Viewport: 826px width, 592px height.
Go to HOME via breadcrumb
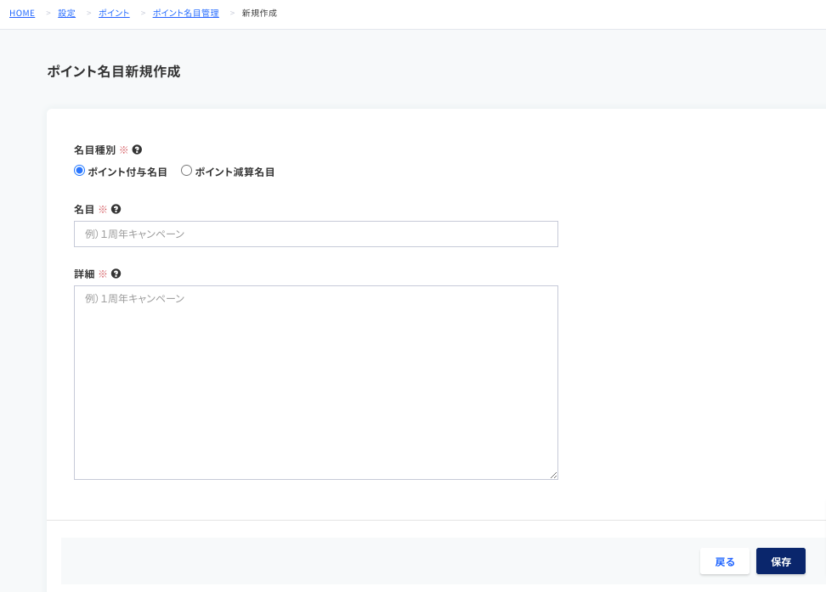pyautogui.click(x=22, y=14)
